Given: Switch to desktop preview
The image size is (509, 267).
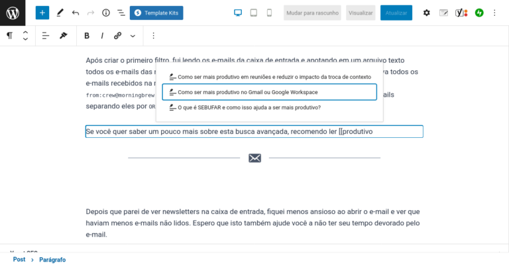Looking at the screenshot, I should (x=238, y=13).
